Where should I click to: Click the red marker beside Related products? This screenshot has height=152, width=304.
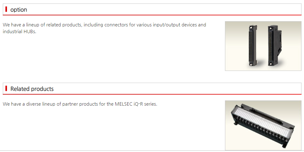coord(6,89)
